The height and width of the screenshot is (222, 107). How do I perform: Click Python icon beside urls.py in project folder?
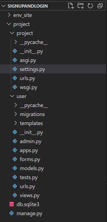15,78
